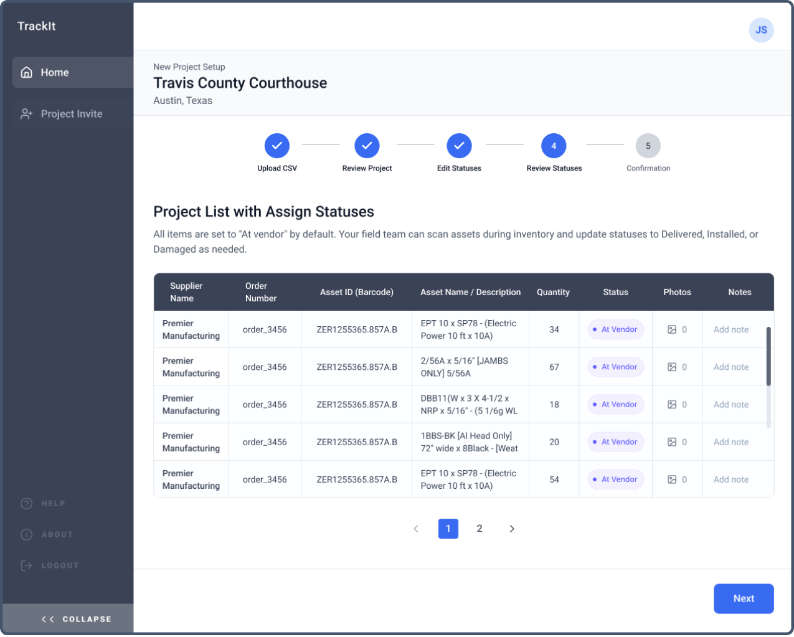Select page 1 in pagination
Viewport: 794px width, 637px height.
coord(448,529)
